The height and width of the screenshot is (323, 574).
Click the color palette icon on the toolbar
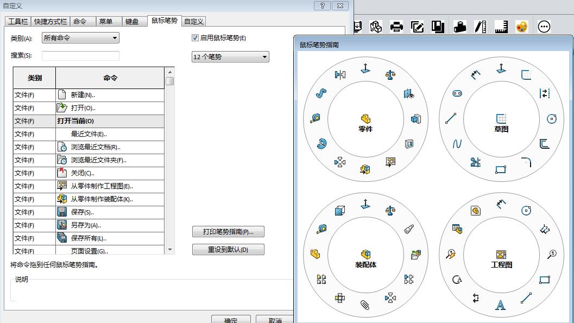[522, 26]
